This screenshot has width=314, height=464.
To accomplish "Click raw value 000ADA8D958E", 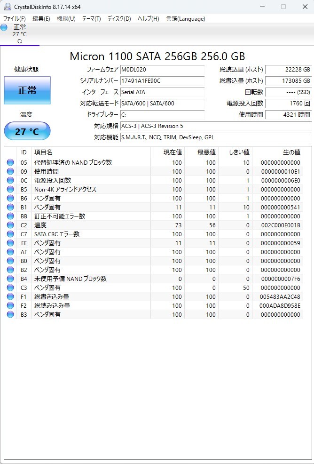I will point(281,306).
